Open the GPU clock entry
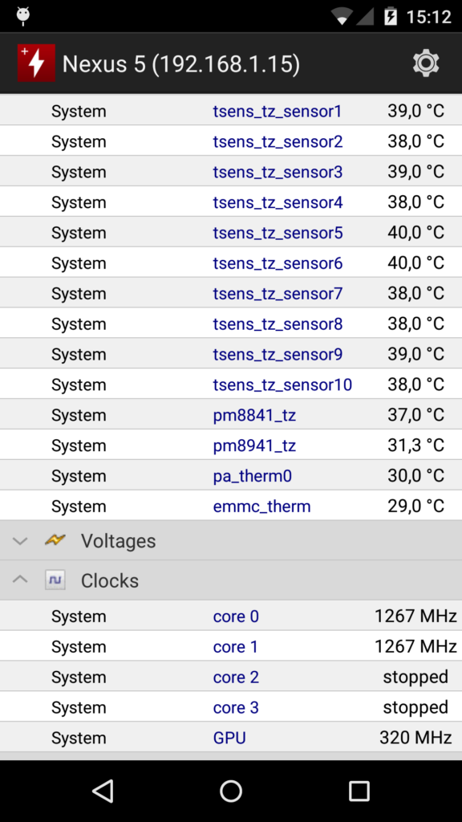 click(x=229, y=737)
